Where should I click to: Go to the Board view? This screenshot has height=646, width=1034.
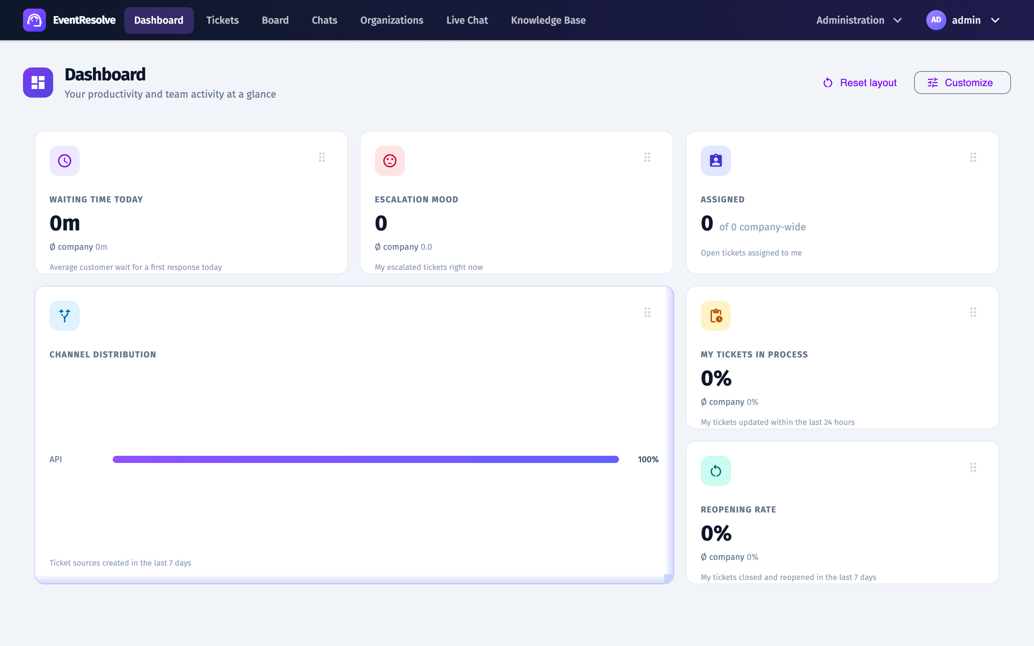click(x=275, y=20)
